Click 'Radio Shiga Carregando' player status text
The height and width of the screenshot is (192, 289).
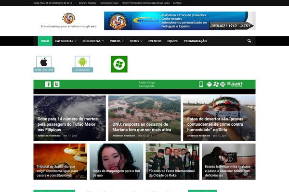(147, 84)
